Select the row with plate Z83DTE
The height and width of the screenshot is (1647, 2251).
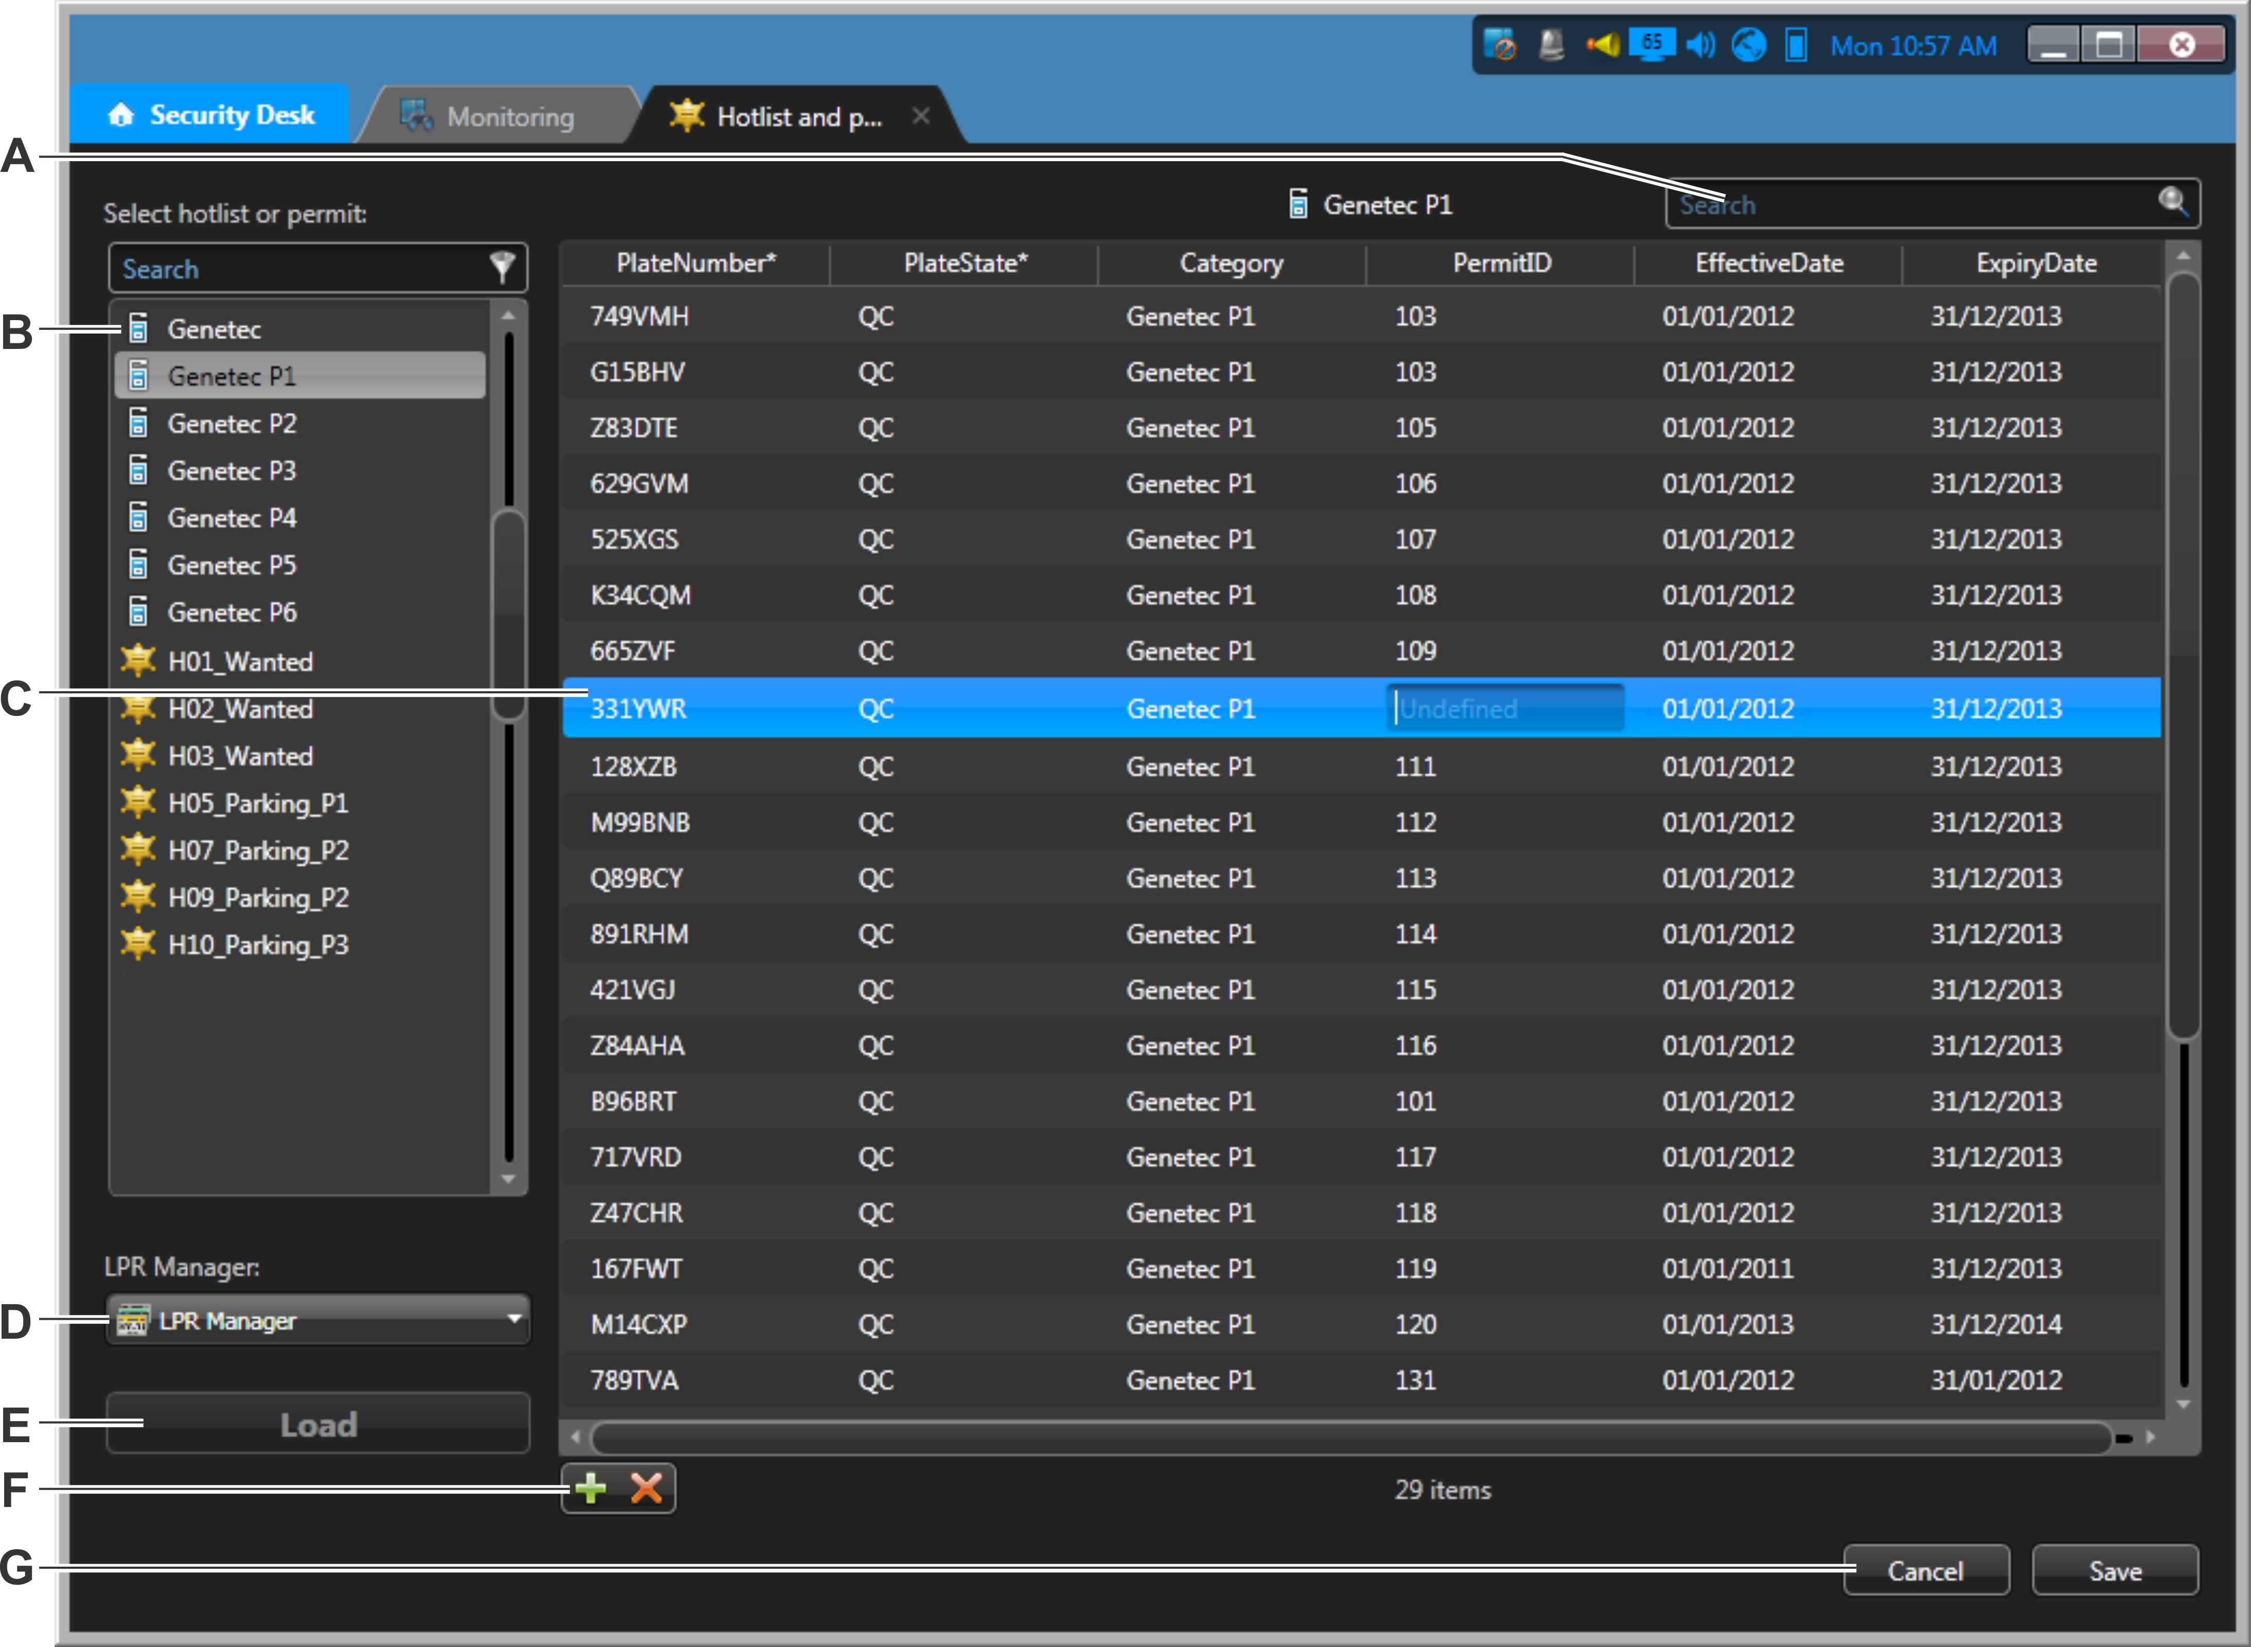click(x=1362, y=428)
